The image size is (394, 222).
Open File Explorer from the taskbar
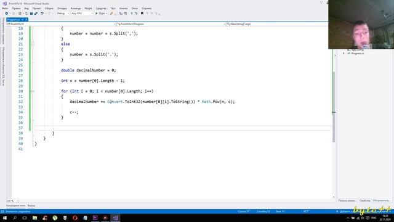pyautogui.click(x=34, y=218)
